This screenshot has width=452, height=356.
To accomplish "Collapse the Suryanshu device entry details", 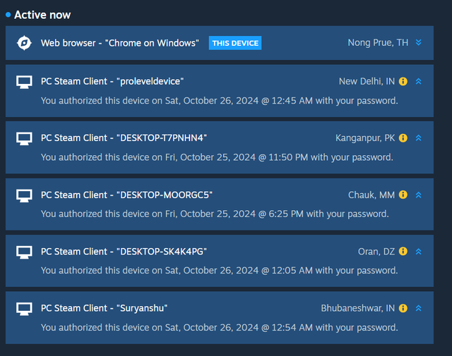I will tap(419, 308).
